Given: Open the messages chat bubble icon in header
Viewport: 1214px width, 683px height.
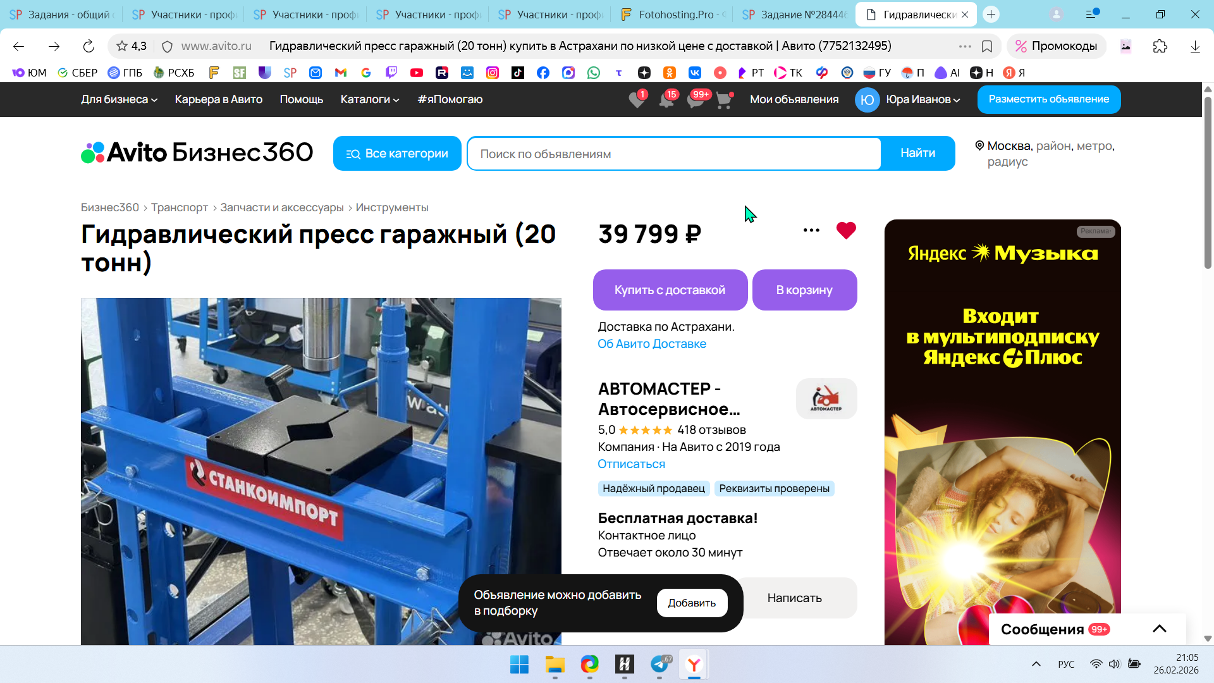Looking at the screenshot, I should pos(695,100).
